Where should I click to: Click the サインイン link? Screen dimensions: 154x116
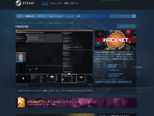80,91
